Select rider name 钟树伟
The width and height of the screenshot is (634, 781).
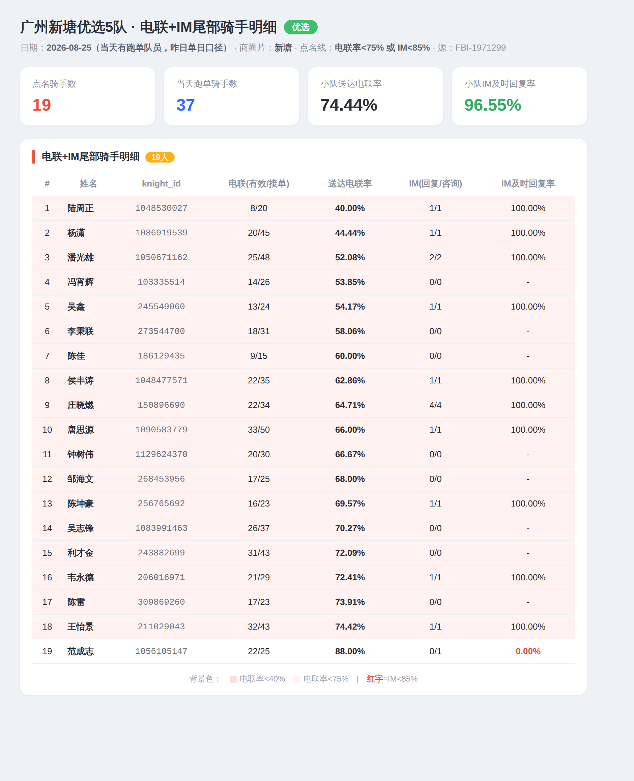[x=80, y=454]
